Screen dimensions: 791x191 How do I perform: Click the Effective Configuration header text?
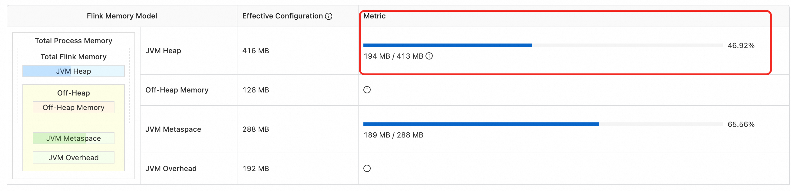pos(282,16)
